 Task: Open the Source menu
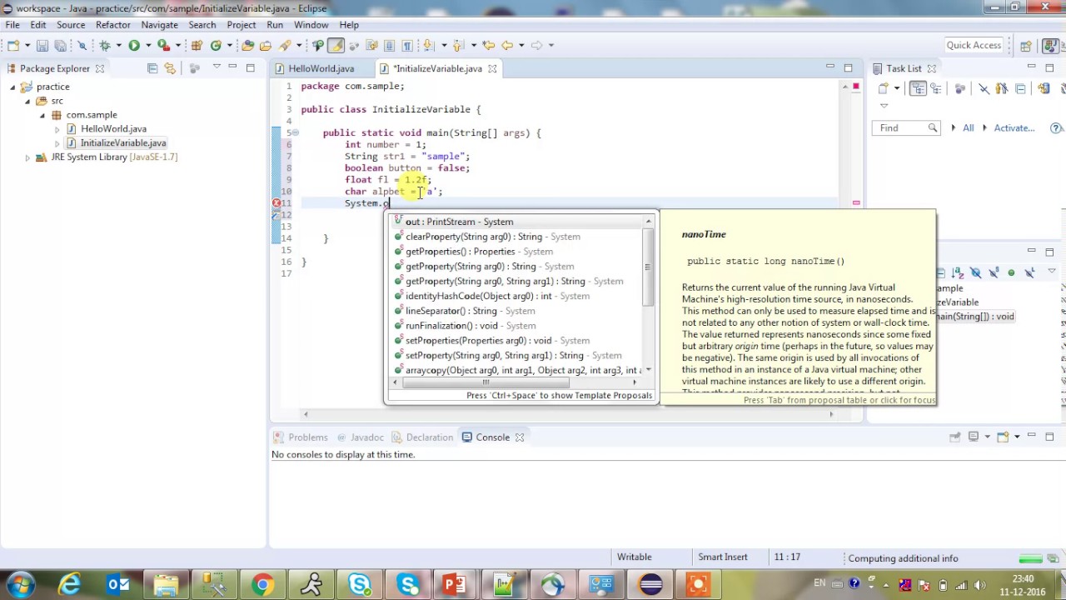pos(71,25)
